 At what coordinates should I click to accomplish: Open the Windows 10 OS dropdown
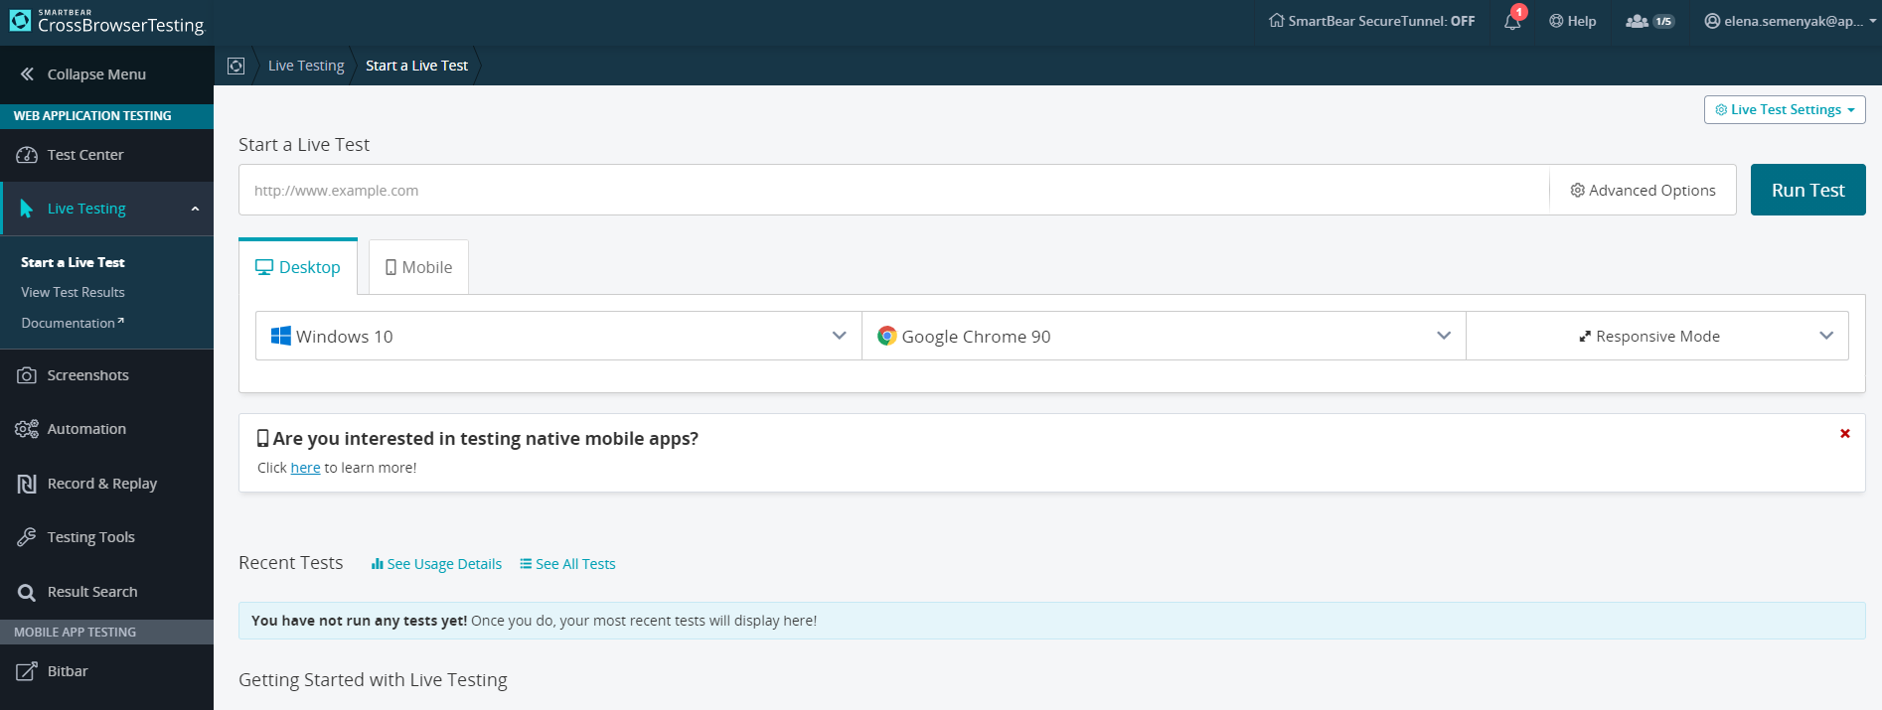(x=558, y=336)
